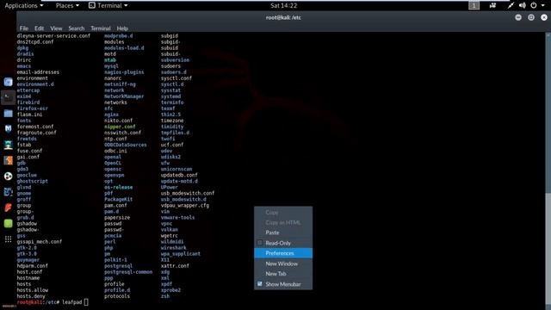Click the 'hdparm.conf' file name

(33, 266)
